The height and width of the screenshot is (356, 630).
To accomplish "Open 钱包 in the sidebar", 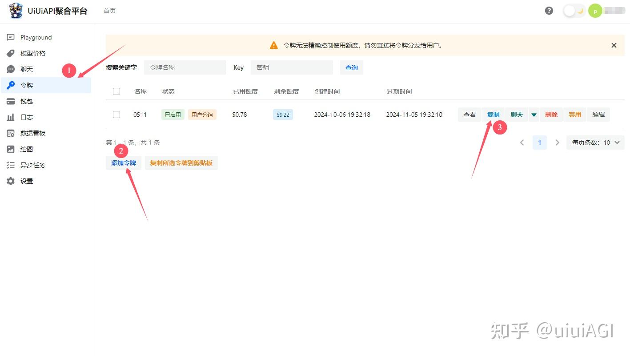I will point(46,101).
